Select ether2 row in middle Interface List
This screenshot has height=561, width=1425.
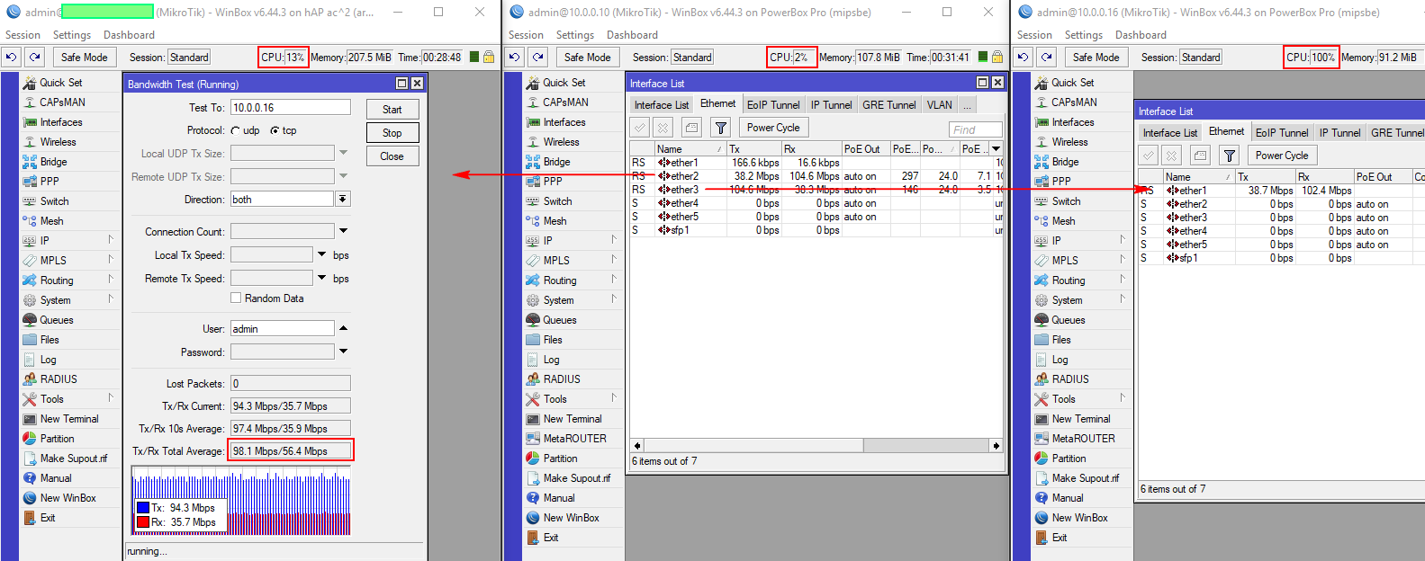[x=816, y=176]
